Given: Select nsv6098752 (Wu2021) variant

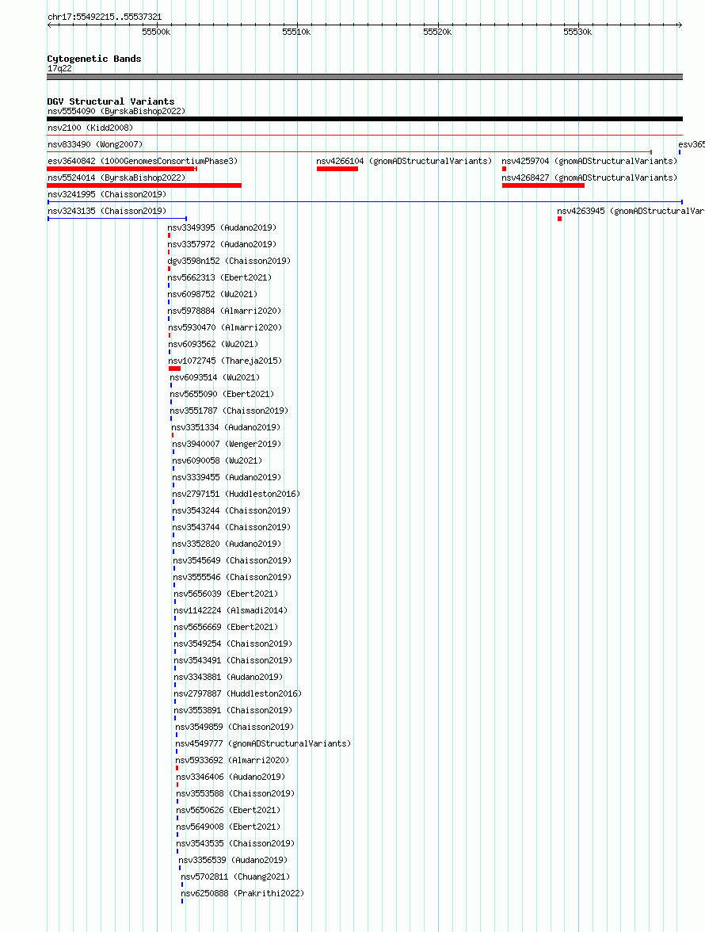Looking at the screenshot, I should [x=212, y=294].
